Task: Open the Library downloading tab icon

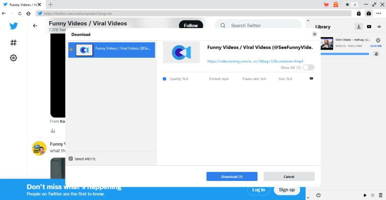Action: 359,27
